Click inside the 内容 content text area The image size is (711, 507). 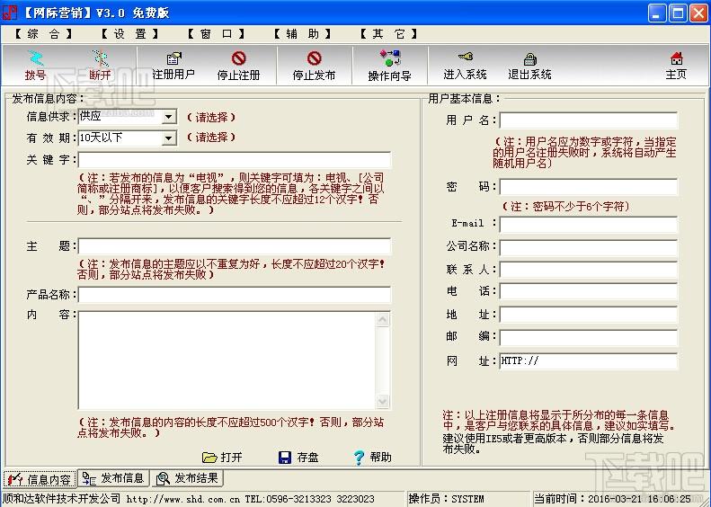[x=227, y=360]
